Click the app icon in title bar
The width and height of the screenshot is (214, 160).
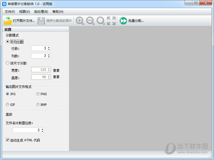[x=4, y=4]
